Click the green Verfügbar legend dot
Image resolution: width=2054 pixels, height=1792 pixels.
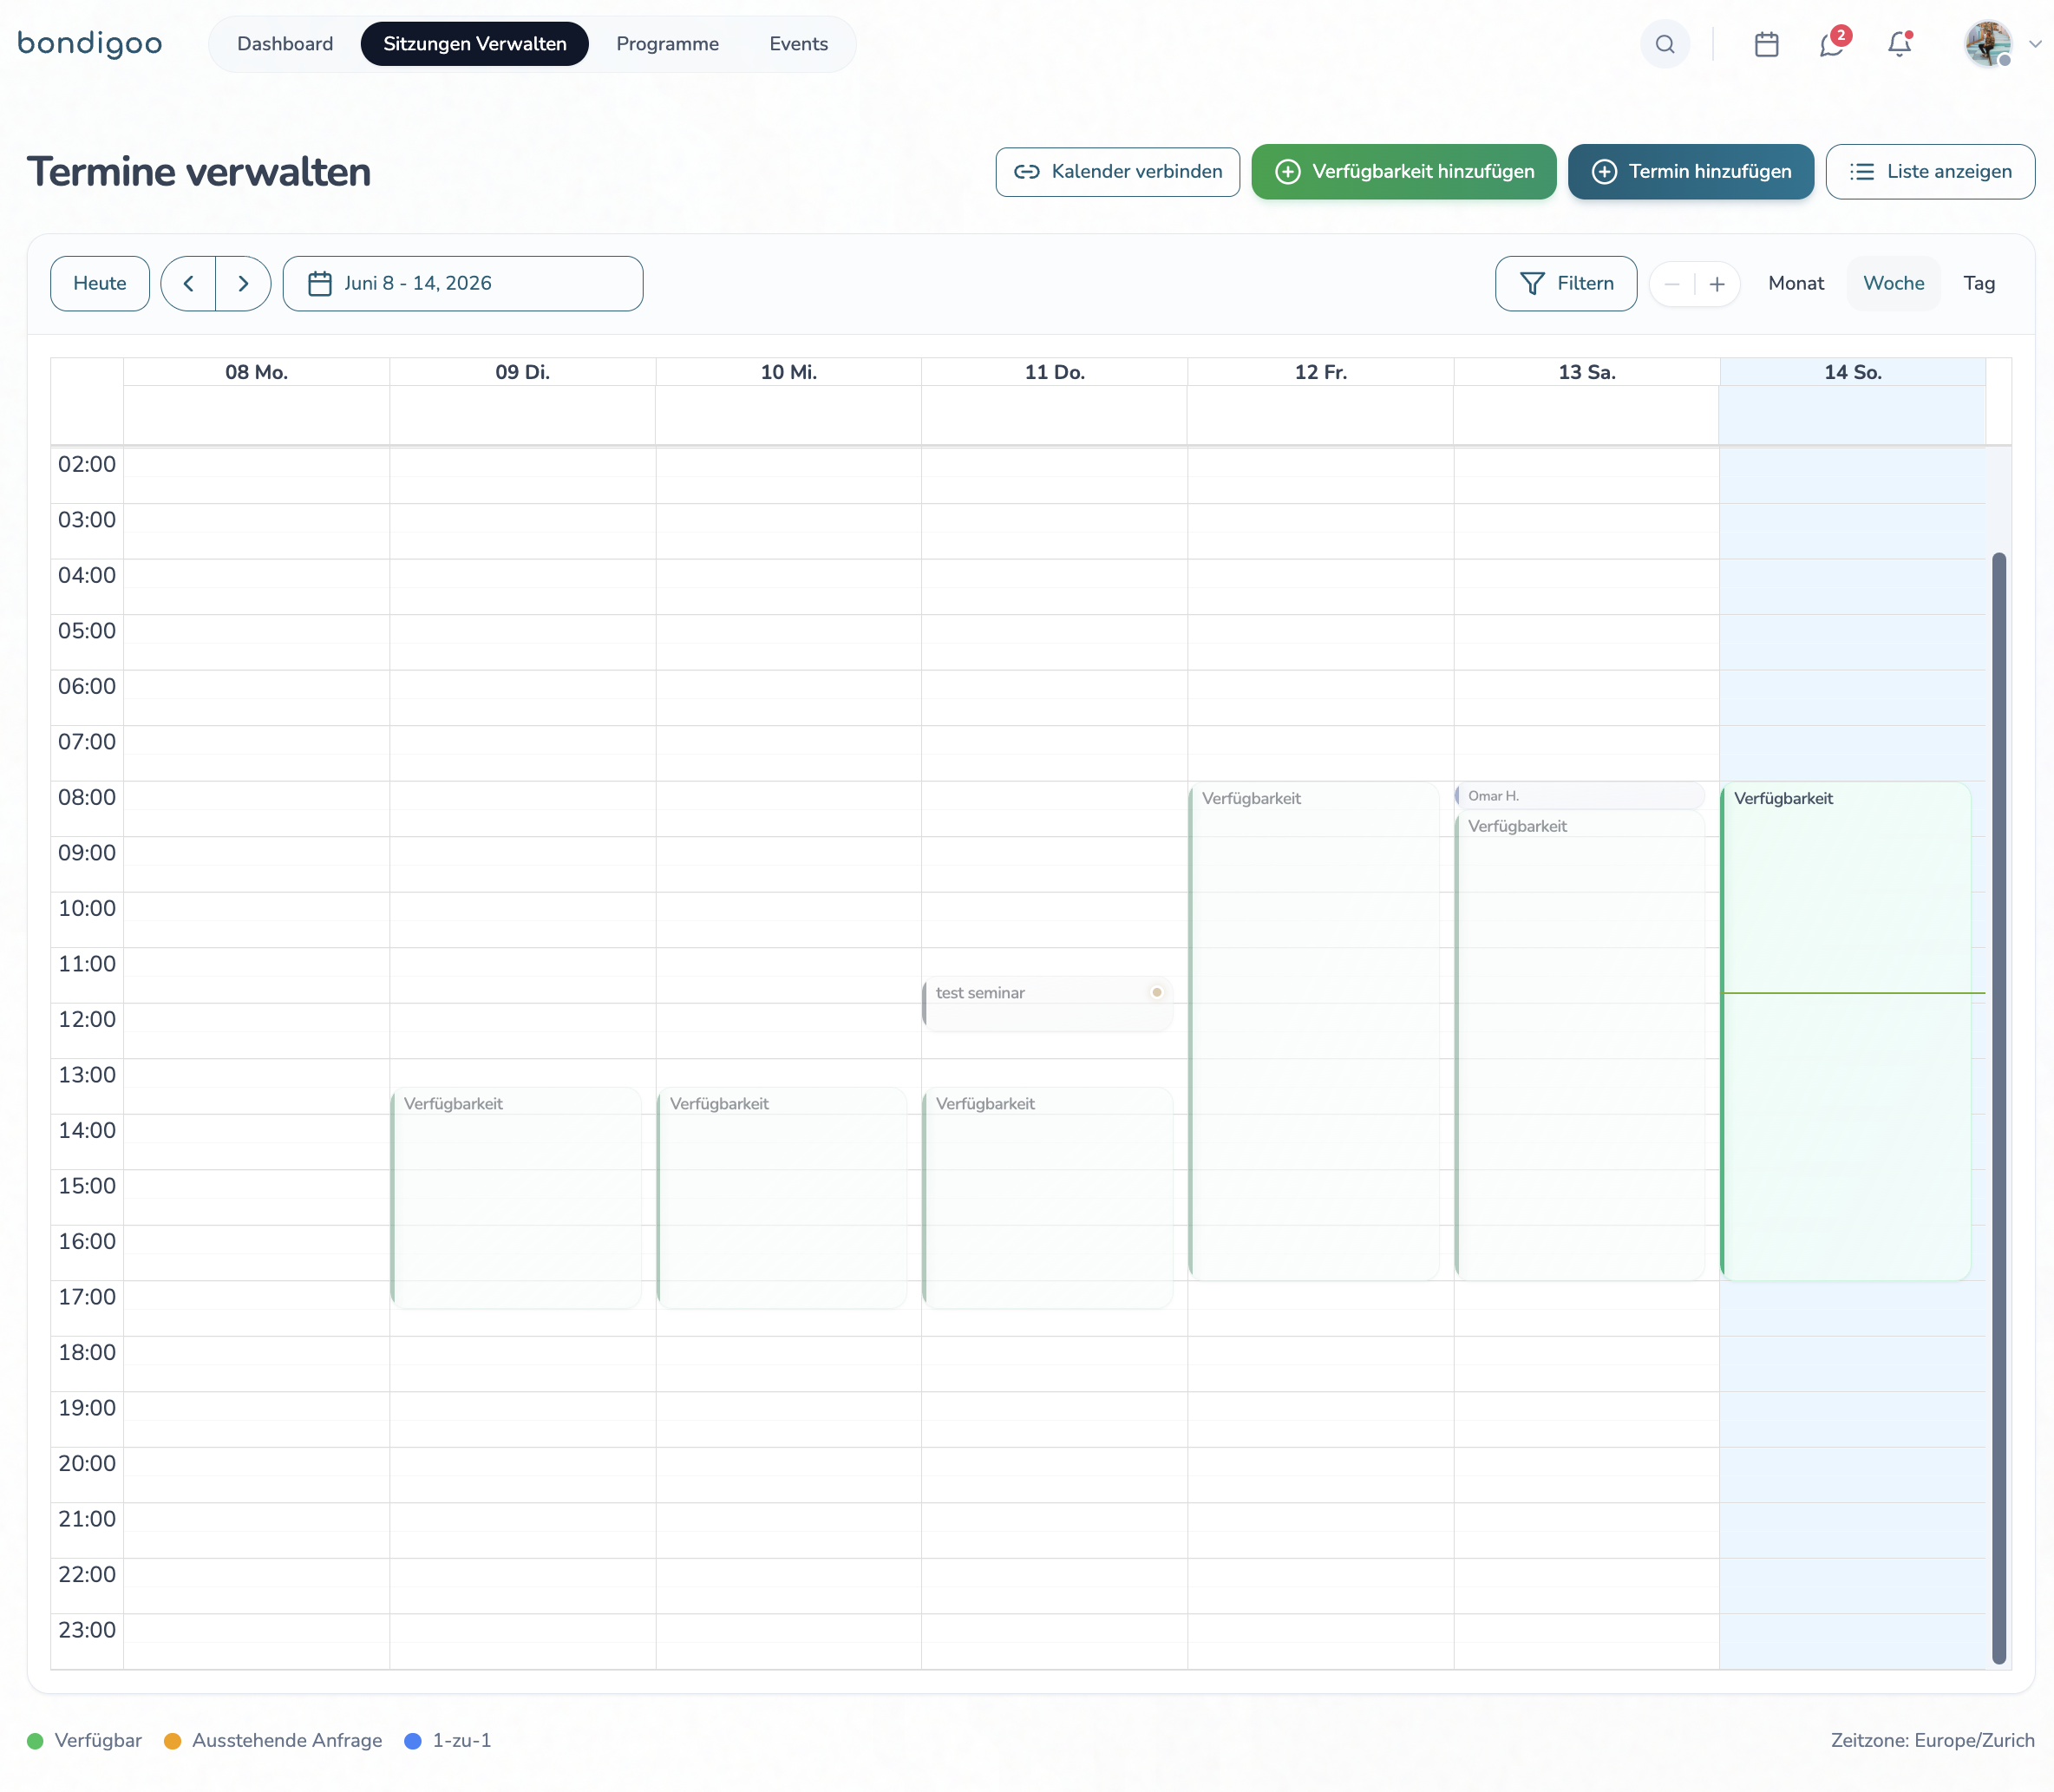[x=35, y=1741]
